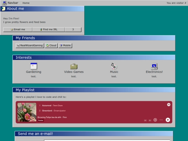Select the Video Games heading text
The width and height of the screenshot is (188, 141).
74,72
